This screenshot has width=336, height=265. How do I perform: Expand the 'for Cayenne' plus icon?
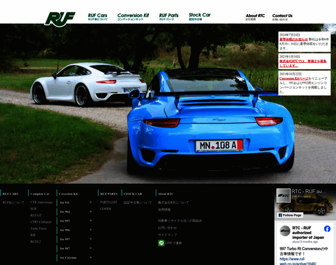click(91, 257)
